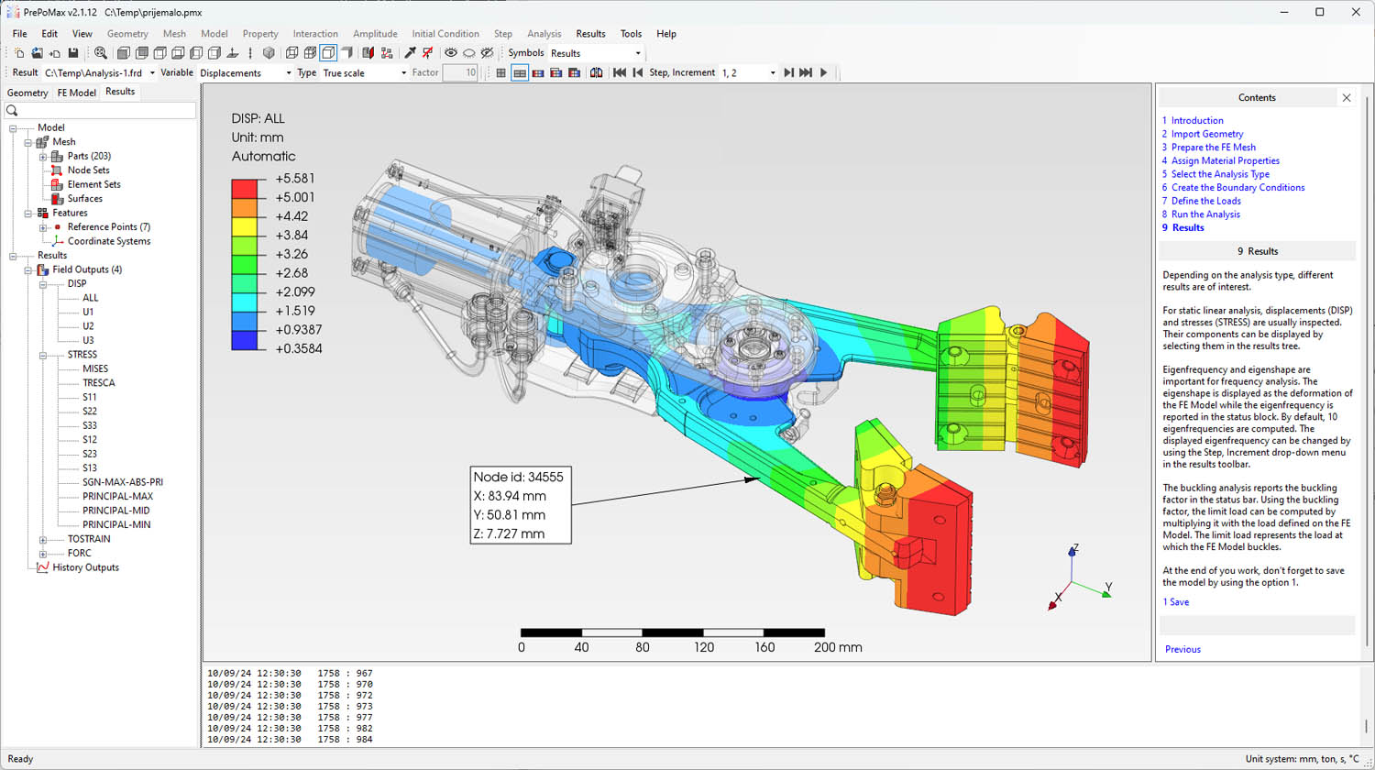Click the isometric cube view icon

(x=269, y=53)
